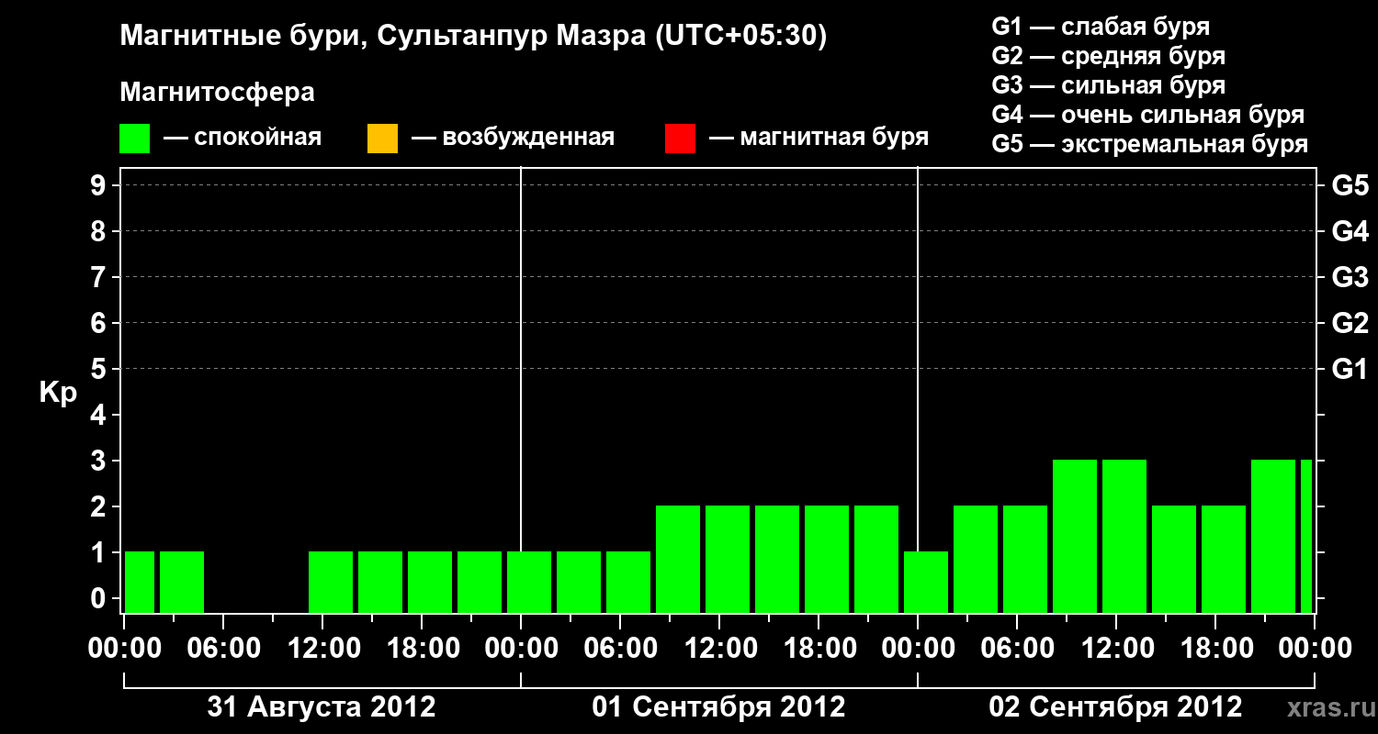The height and width of the screenshot is (734, 1378).
Task: Click first Kp 1 bar on 31 Августа
Action: 140,582
